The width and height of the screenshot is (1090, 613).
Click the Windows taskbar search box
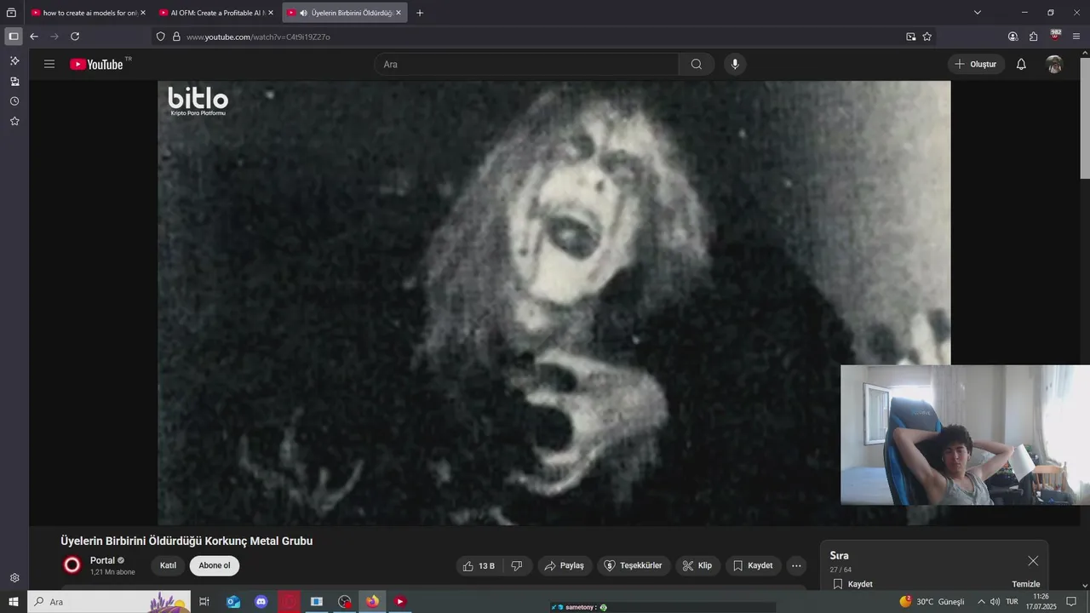(109, 602)
